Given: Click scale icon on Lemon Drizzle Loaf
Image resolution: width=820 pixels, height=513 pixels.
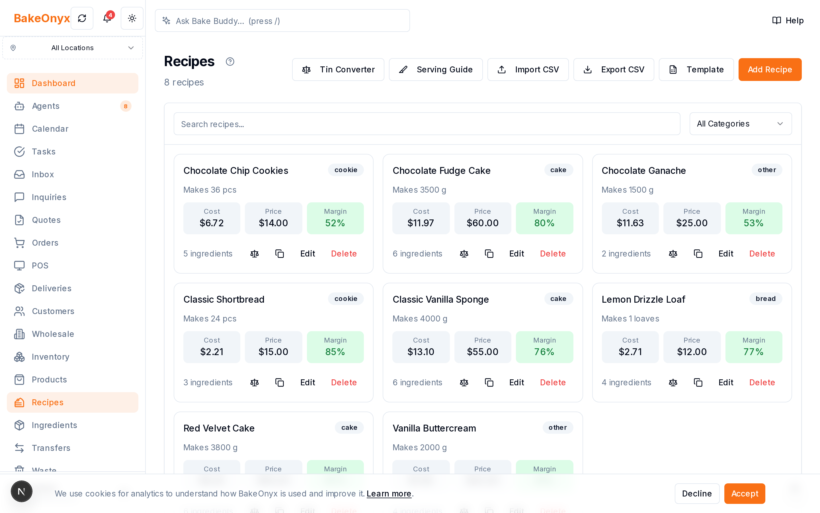Looking at the screenshot, I should point(673,383).
